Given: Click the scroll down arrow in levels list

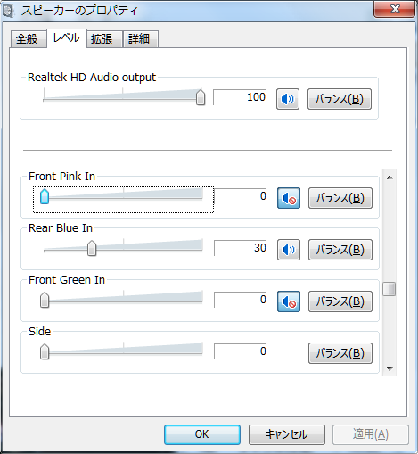Looking at the screenshot, I should (x=389, y=369).
